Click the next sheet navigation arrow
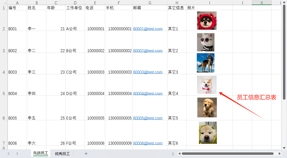287x158 pixels. pos(17,154)
